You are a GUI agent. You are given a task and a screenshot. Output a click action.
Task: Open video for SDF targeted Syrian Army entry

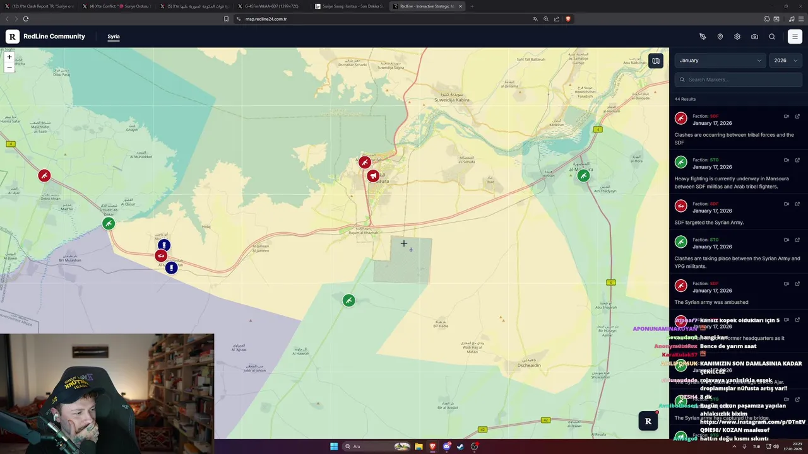click(787, 204)
